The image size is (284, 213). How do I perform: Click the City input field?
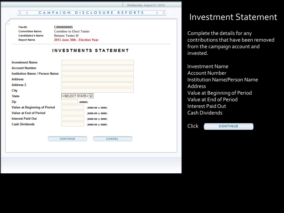97,90
